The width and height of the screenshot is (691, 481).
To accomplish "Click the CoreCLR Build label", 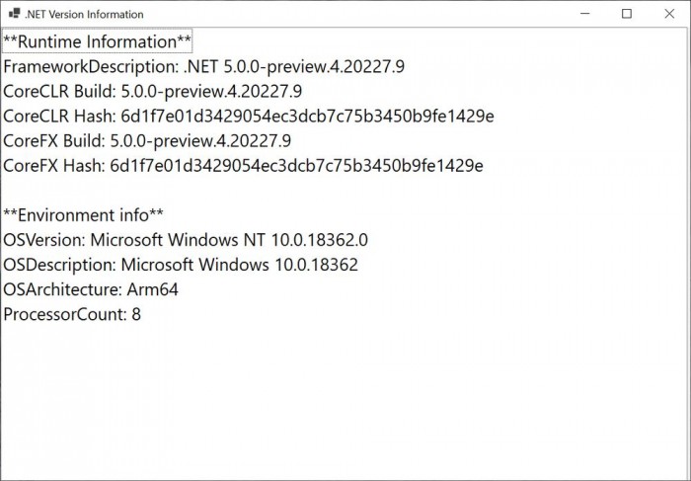I will coord(59,92).
